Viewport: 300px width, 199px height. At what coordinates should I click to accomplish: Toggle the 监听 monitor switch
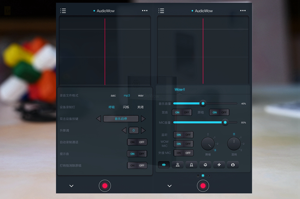point(183,135)
